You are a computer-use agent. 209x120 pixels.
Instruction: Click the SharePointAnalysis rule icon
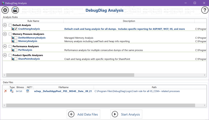13,59
